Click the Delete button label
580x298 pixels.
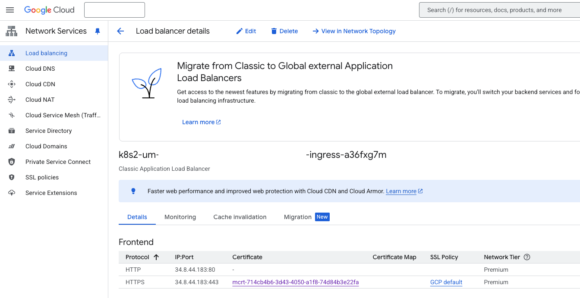289,31
